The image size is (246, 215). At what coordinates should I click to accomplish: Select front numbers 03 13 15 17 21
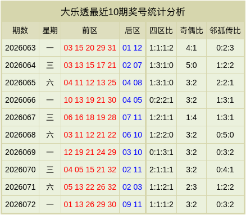tap(90, 65)
